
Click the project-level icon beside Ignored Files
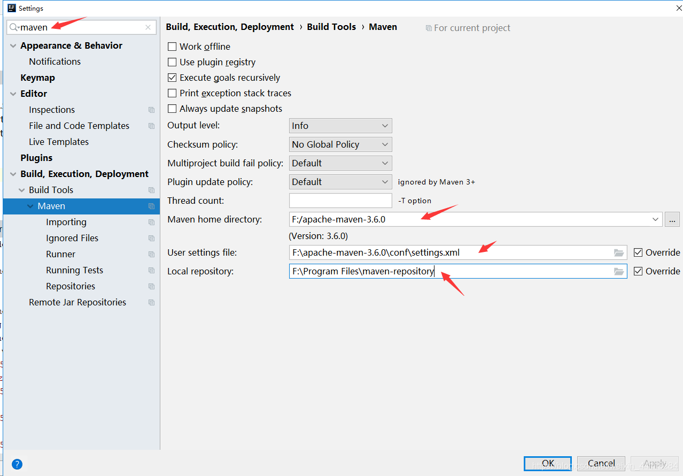tap(151, 238)
